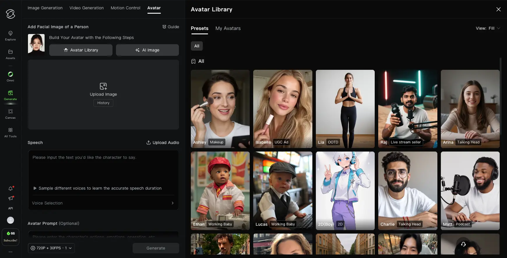Select the Lia OOTD avatar
The height and width of the screenshot is (258, 507).
(x=345, y=109)
